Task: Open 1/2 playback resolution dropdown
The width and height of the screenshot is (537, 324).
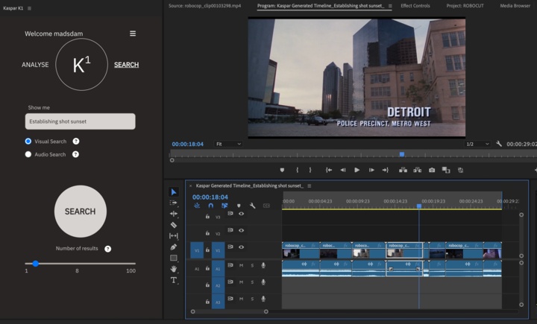Action: pyautogui.click(x=478, y=144)
